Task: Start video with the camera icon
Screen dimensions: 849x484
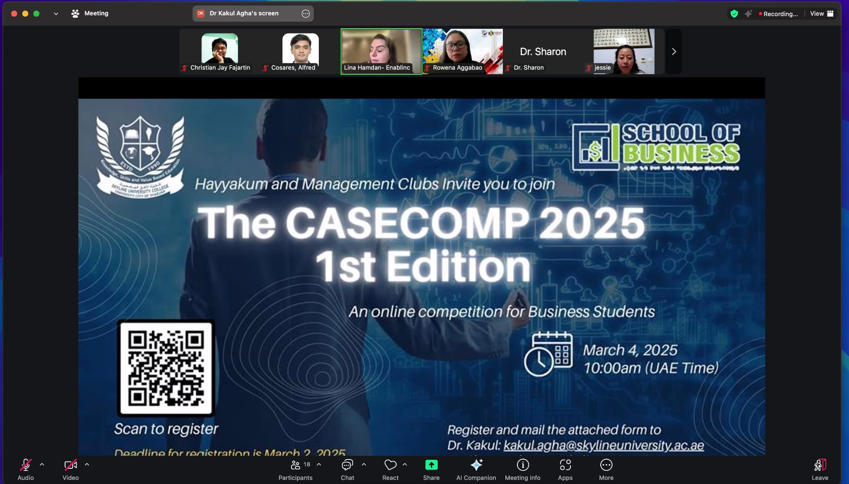Action: click(70, 465)
